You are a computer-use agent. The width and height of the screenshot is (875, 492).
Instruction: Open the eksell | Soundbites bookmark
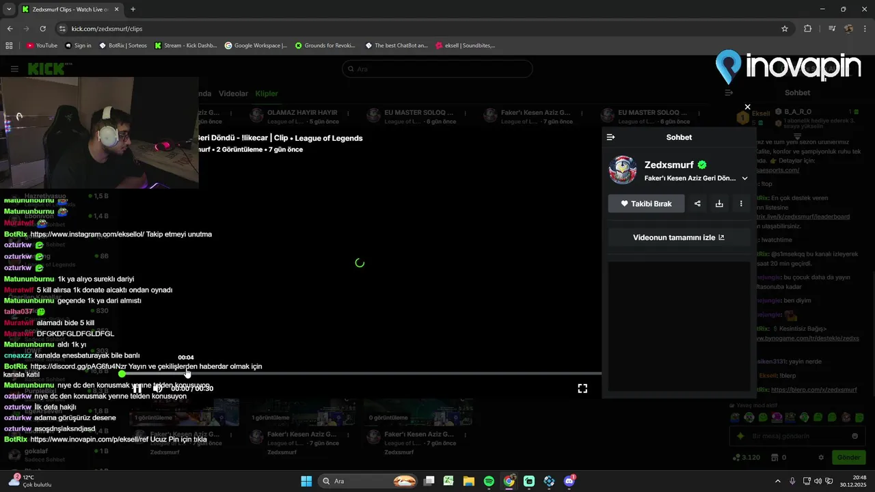pos(466,46)
